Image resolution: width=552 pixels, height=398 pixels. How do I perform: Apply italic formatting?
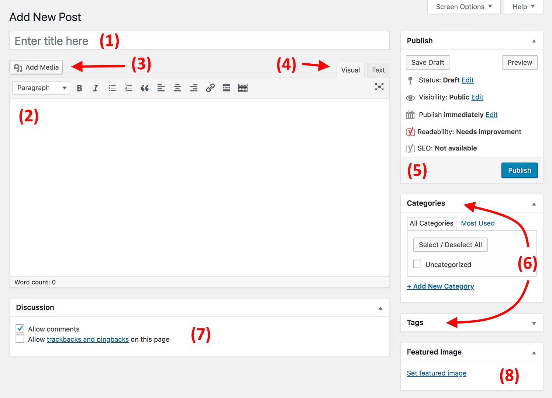(96, 88)
